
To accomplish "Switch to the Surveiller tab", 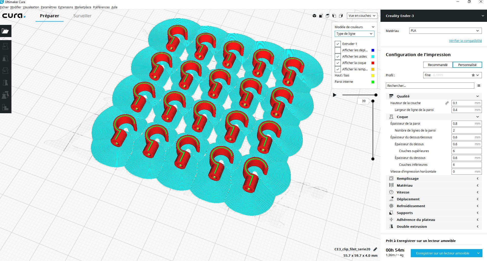I will [82, 16].
